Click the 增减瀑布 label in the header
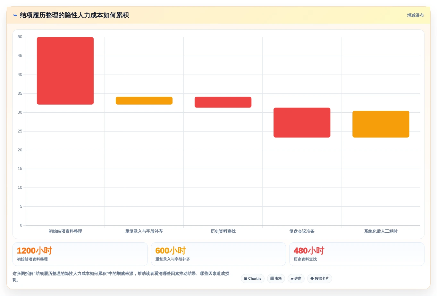Viewport: 437px width, 296px height. click(415, 15)
